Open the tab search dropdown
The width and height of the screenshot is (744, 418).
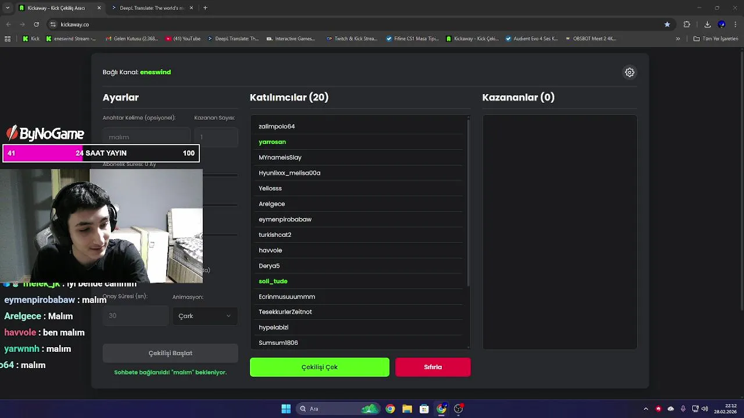click(x=8, y=8)
